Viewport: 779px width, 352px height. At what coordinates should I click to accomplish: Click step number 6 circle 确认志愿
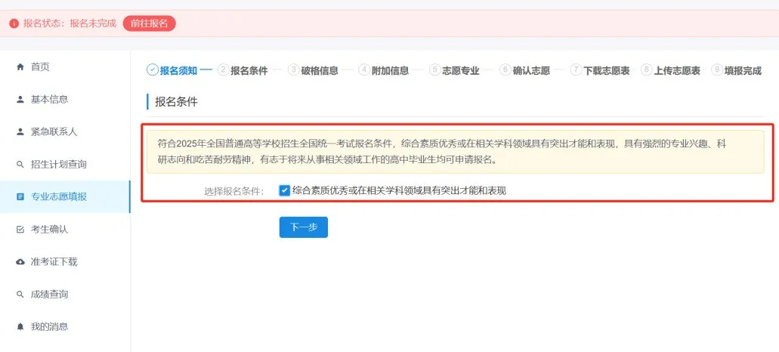pos(505,70)
